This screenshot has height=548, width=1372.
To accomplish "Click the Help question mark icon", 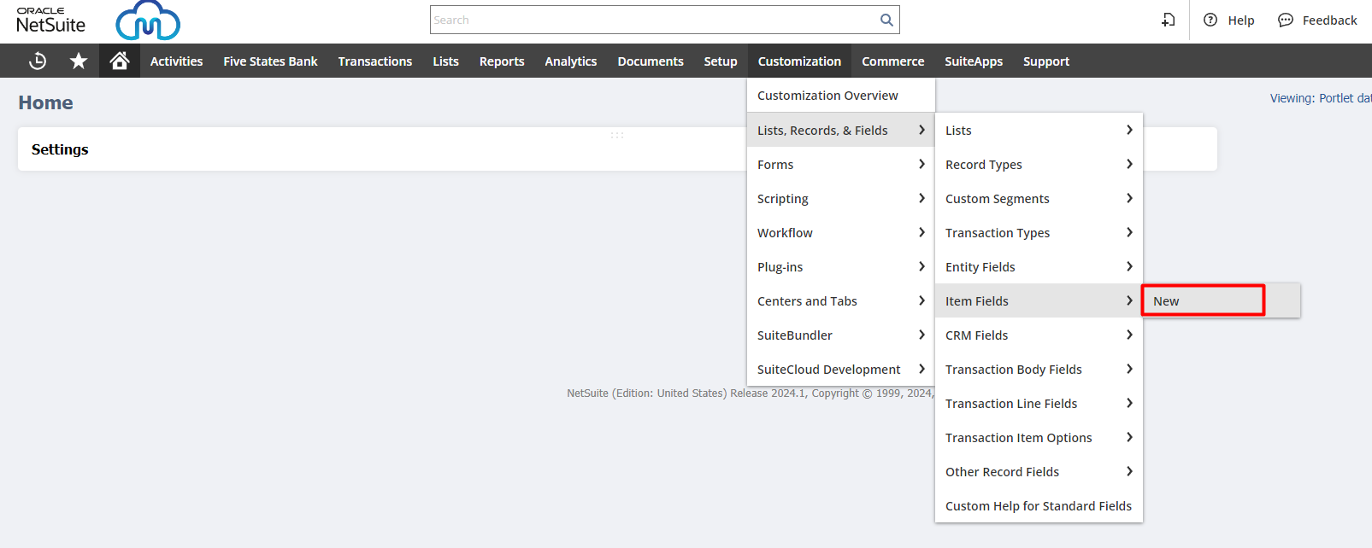I will (1210, 20).
